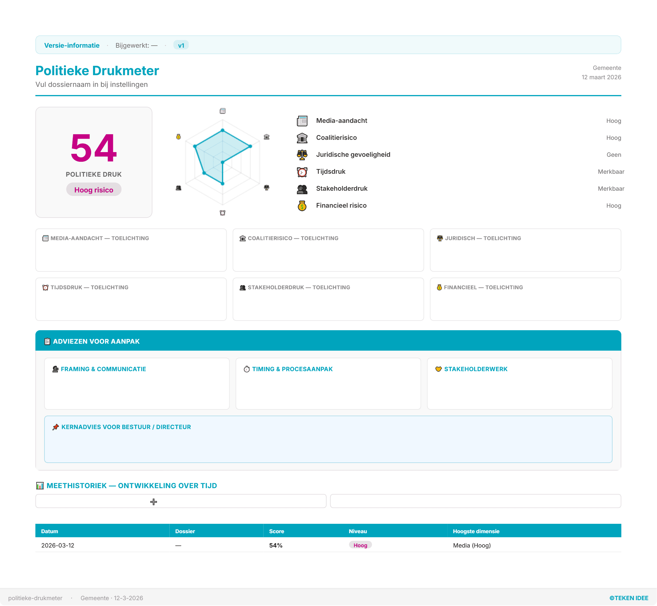Select the v1 version badge
657x606 pixels.
click(x=181, y=45)
